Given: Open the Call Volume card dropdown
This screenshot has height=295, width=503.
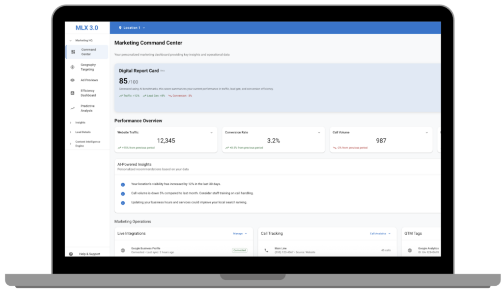Looking at the screenshot, I should 427,132.
